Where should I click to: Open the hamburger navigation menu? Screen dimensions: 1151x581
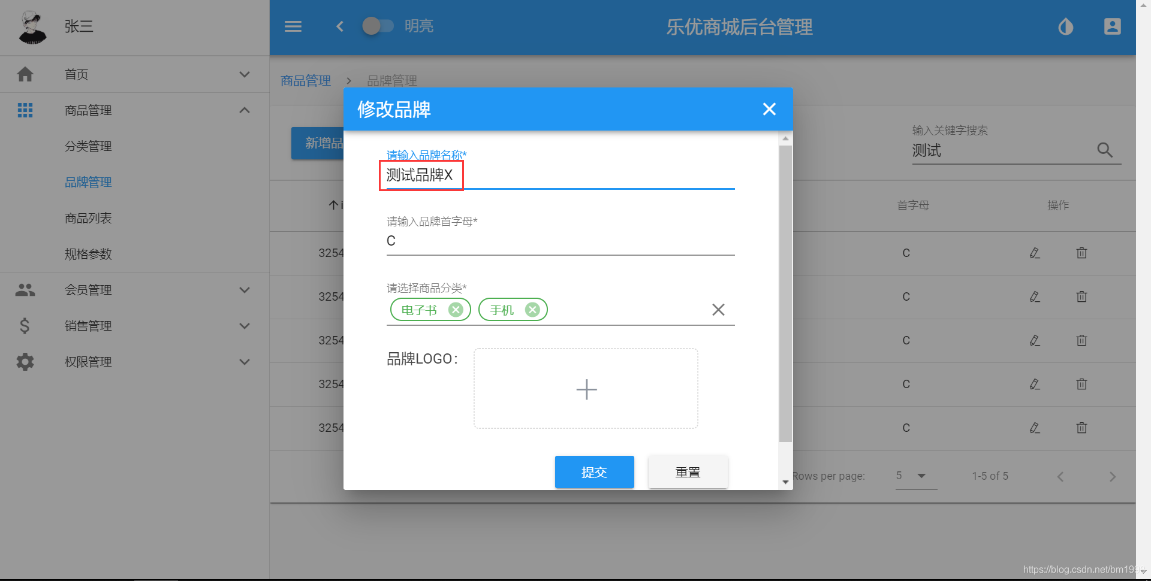(x=293, y=26)
